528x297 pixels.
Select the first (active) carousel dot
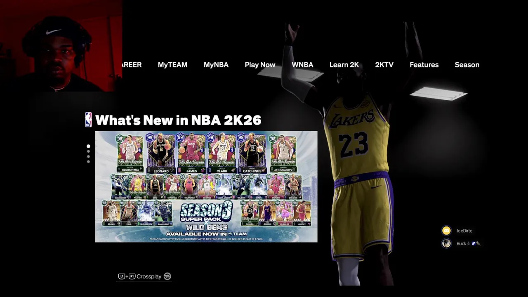(x=88, y=146)
